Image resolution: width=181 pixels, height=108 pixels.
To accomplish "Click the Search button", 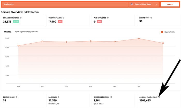I will click(170, 4).
